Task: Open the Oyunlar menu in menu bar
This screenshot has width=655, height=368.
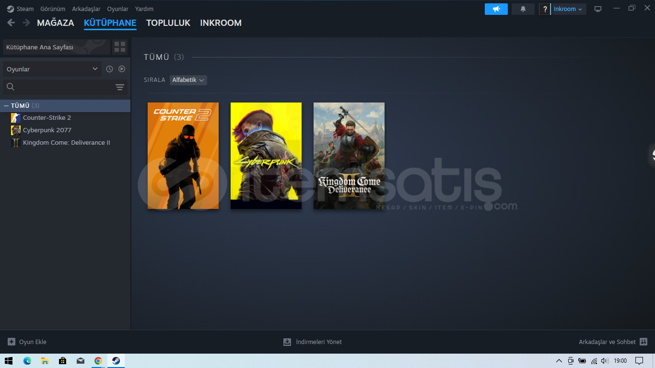Action: pyautogui.click(x=118, y=9)
